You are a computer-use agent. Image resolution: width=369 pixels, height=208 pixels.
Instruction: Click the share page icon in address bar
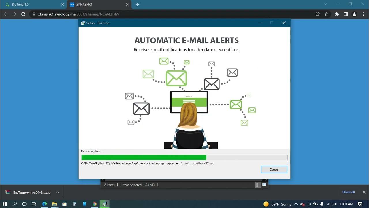(x=318, y=14)
